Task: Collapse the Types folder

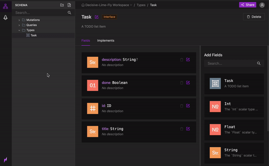Action: pos(19,30)
